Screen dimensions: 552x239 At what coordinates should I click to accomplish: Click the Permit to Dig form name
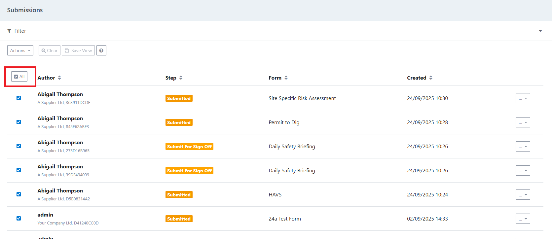click(284, 122)
